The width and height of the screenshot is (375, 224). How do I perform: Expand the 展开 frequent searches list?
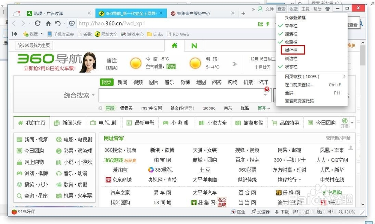[x=264, y=108]
